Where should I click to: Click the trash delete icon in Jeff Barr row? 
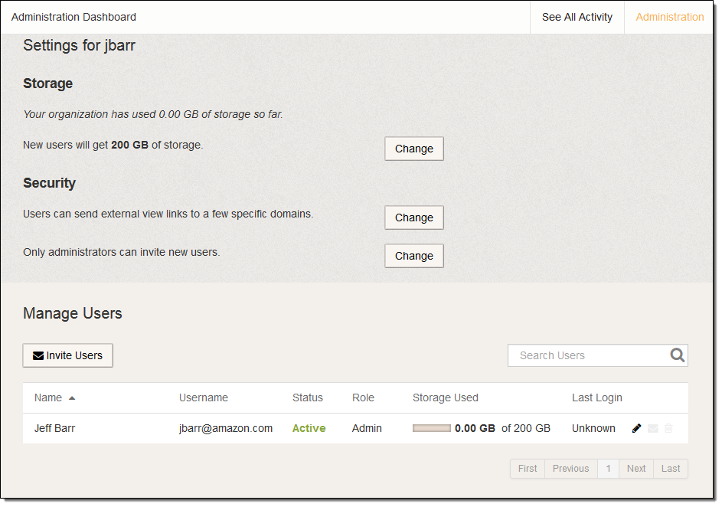668,429
